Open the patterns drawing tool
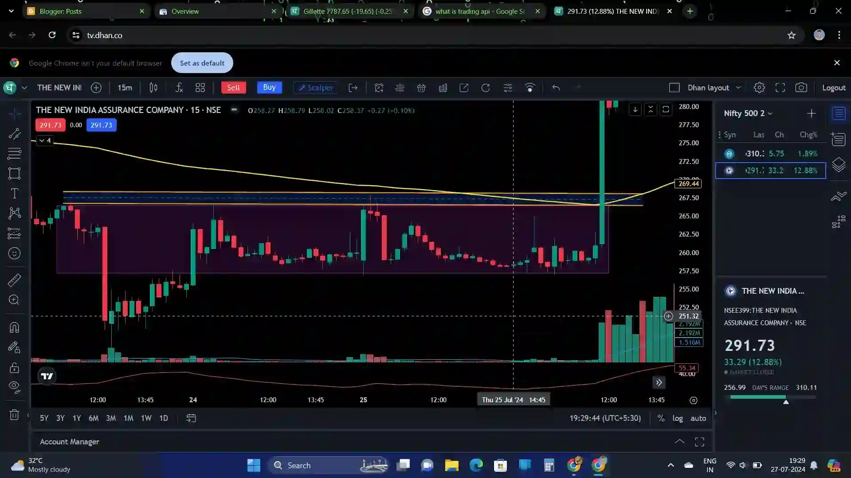This screenshot has height=478, width=851. tap(14, 213)
